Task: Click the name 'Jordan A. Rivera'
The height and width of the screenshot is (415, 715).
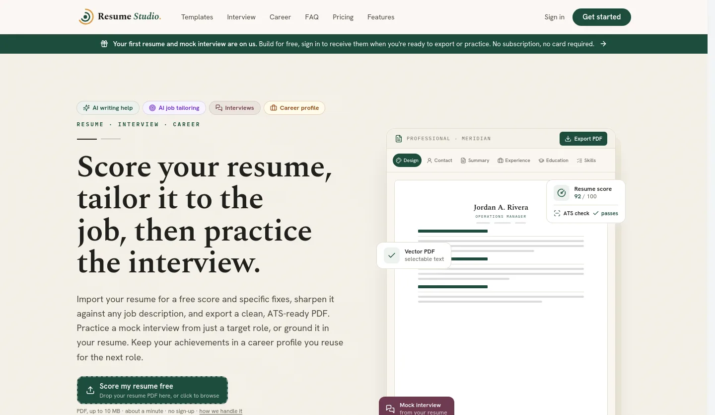Action: pyautogui.click(x=501, y=207)
